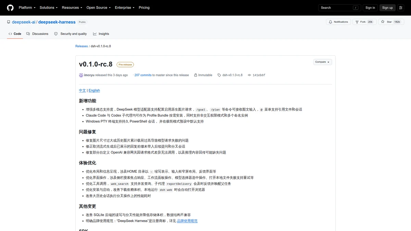The width and height of the screenshot is (411, 231).
Task: Open the GitHub homepage logo
Action: [10, 8]
